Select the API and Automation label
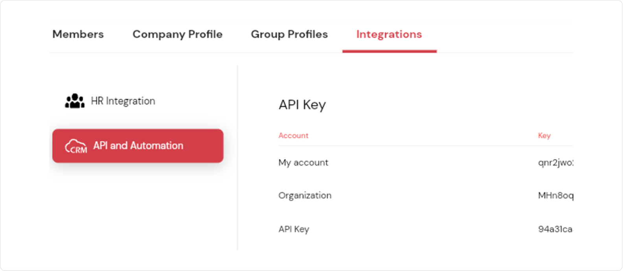The width and height of the screenshot is (623, 271). click(138, 146)
